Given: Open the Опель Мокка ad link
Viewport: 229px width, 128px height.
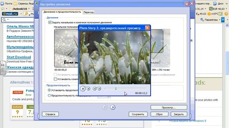Looking at the screenshot, I should point(20,26).
